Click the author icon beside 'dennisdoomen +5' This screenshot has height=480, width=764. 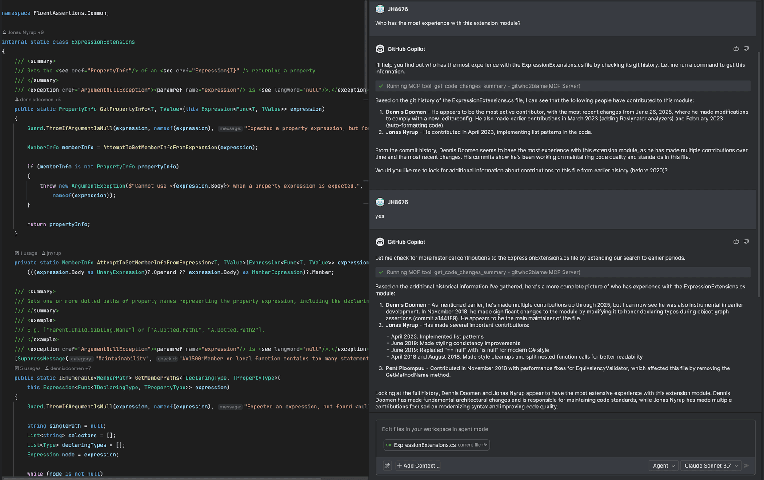pyautogui.click(x=16, y=99)
